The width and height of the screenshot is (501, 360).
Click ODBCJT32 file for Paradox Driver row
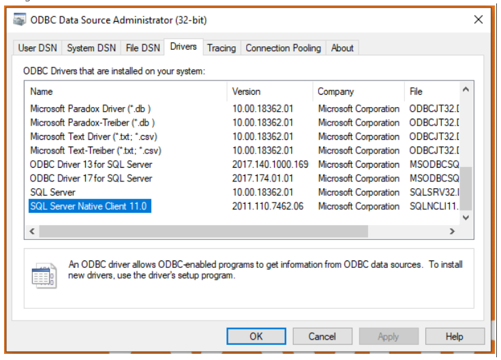click(435, 108)
